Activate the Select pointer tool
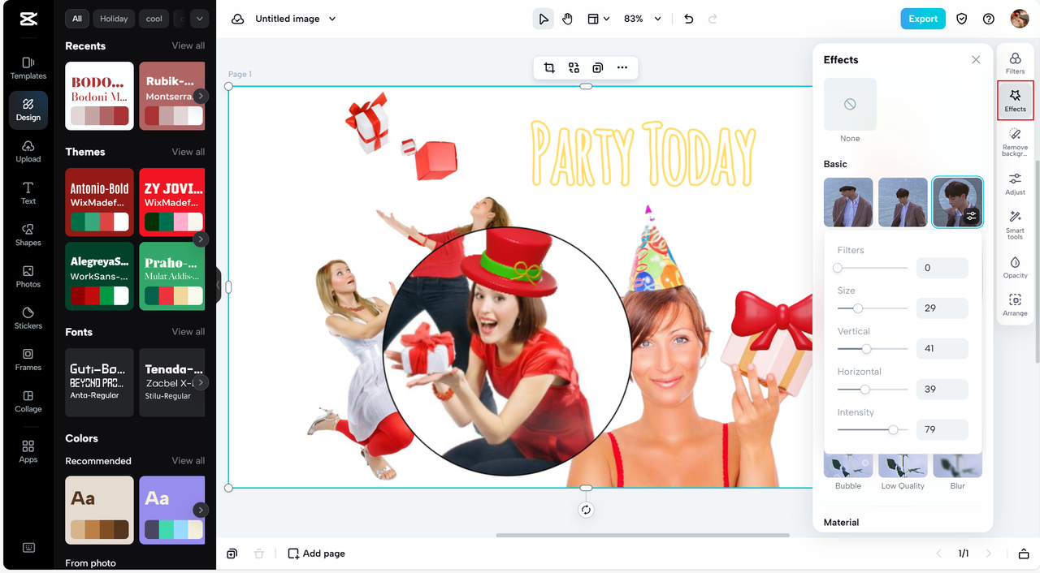Screen dimensions: 1040x573 [x=544, y=19]
